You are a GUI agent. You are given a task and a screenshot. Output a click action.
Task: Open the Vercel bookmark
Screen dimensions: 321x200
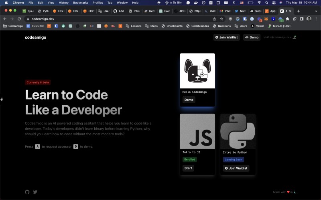[x=258, y=26]
